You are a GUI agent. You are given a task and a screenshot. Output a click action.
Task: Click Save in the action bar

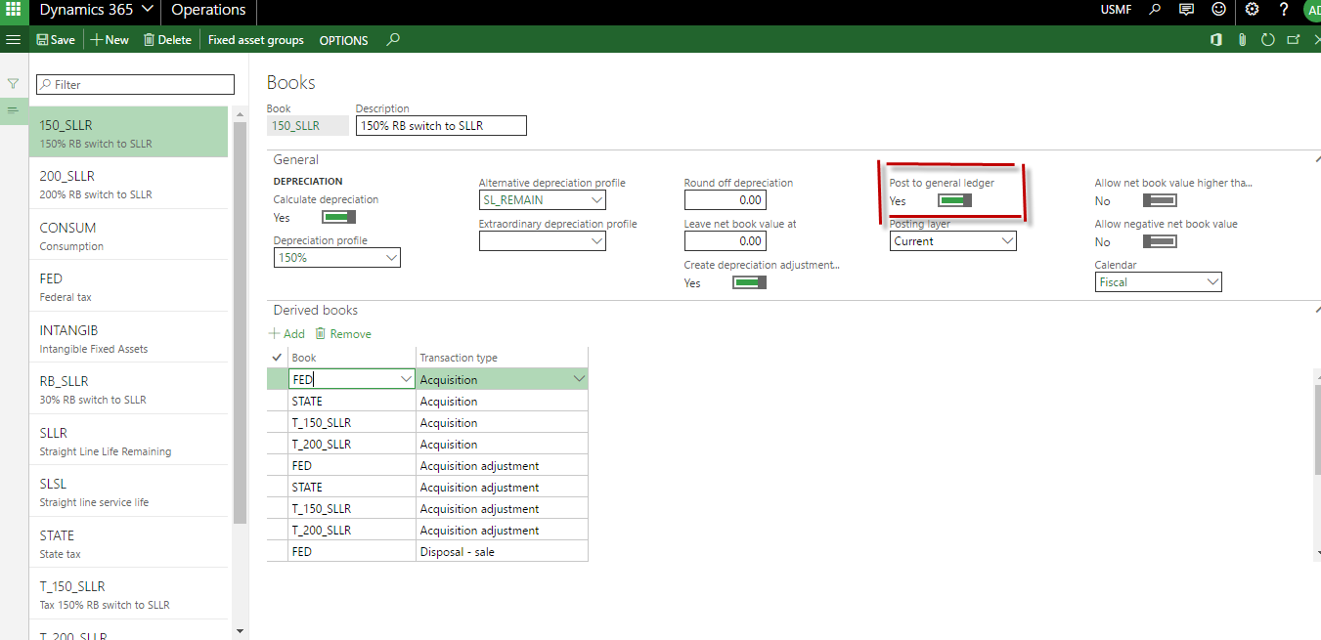pos(56,40)
